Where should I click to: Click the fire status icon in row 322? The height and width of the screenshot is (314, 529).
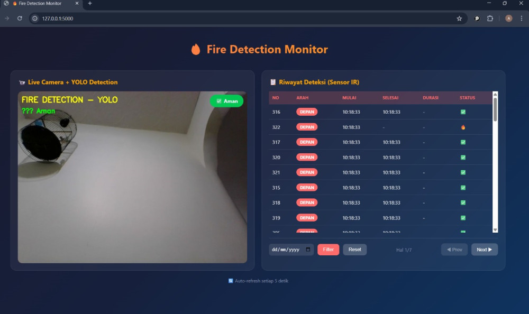pyautogui.click(x=463, y=127)
